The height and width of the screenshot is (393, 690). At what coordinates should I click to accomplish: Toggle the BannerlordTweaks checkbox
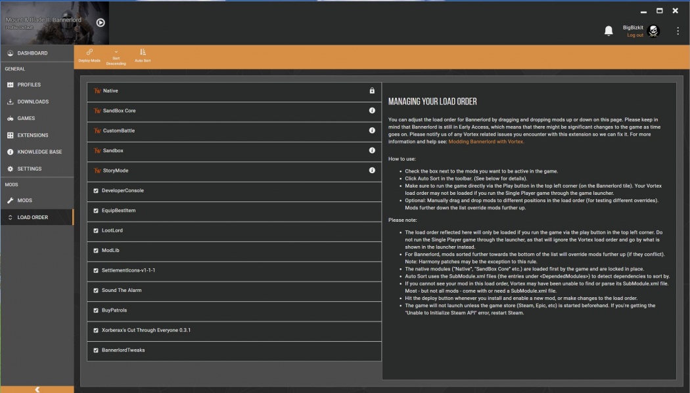pos(96,350)
